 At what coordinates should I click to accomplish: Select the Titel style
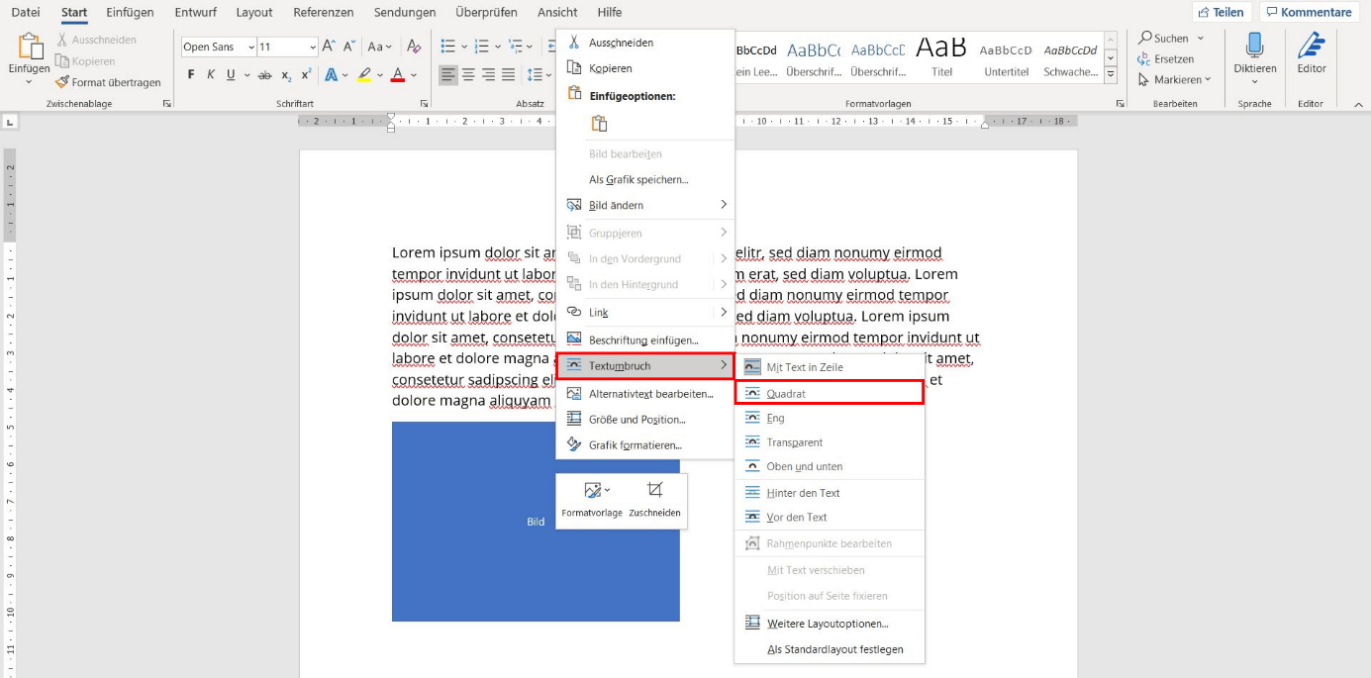click(941, 56)
